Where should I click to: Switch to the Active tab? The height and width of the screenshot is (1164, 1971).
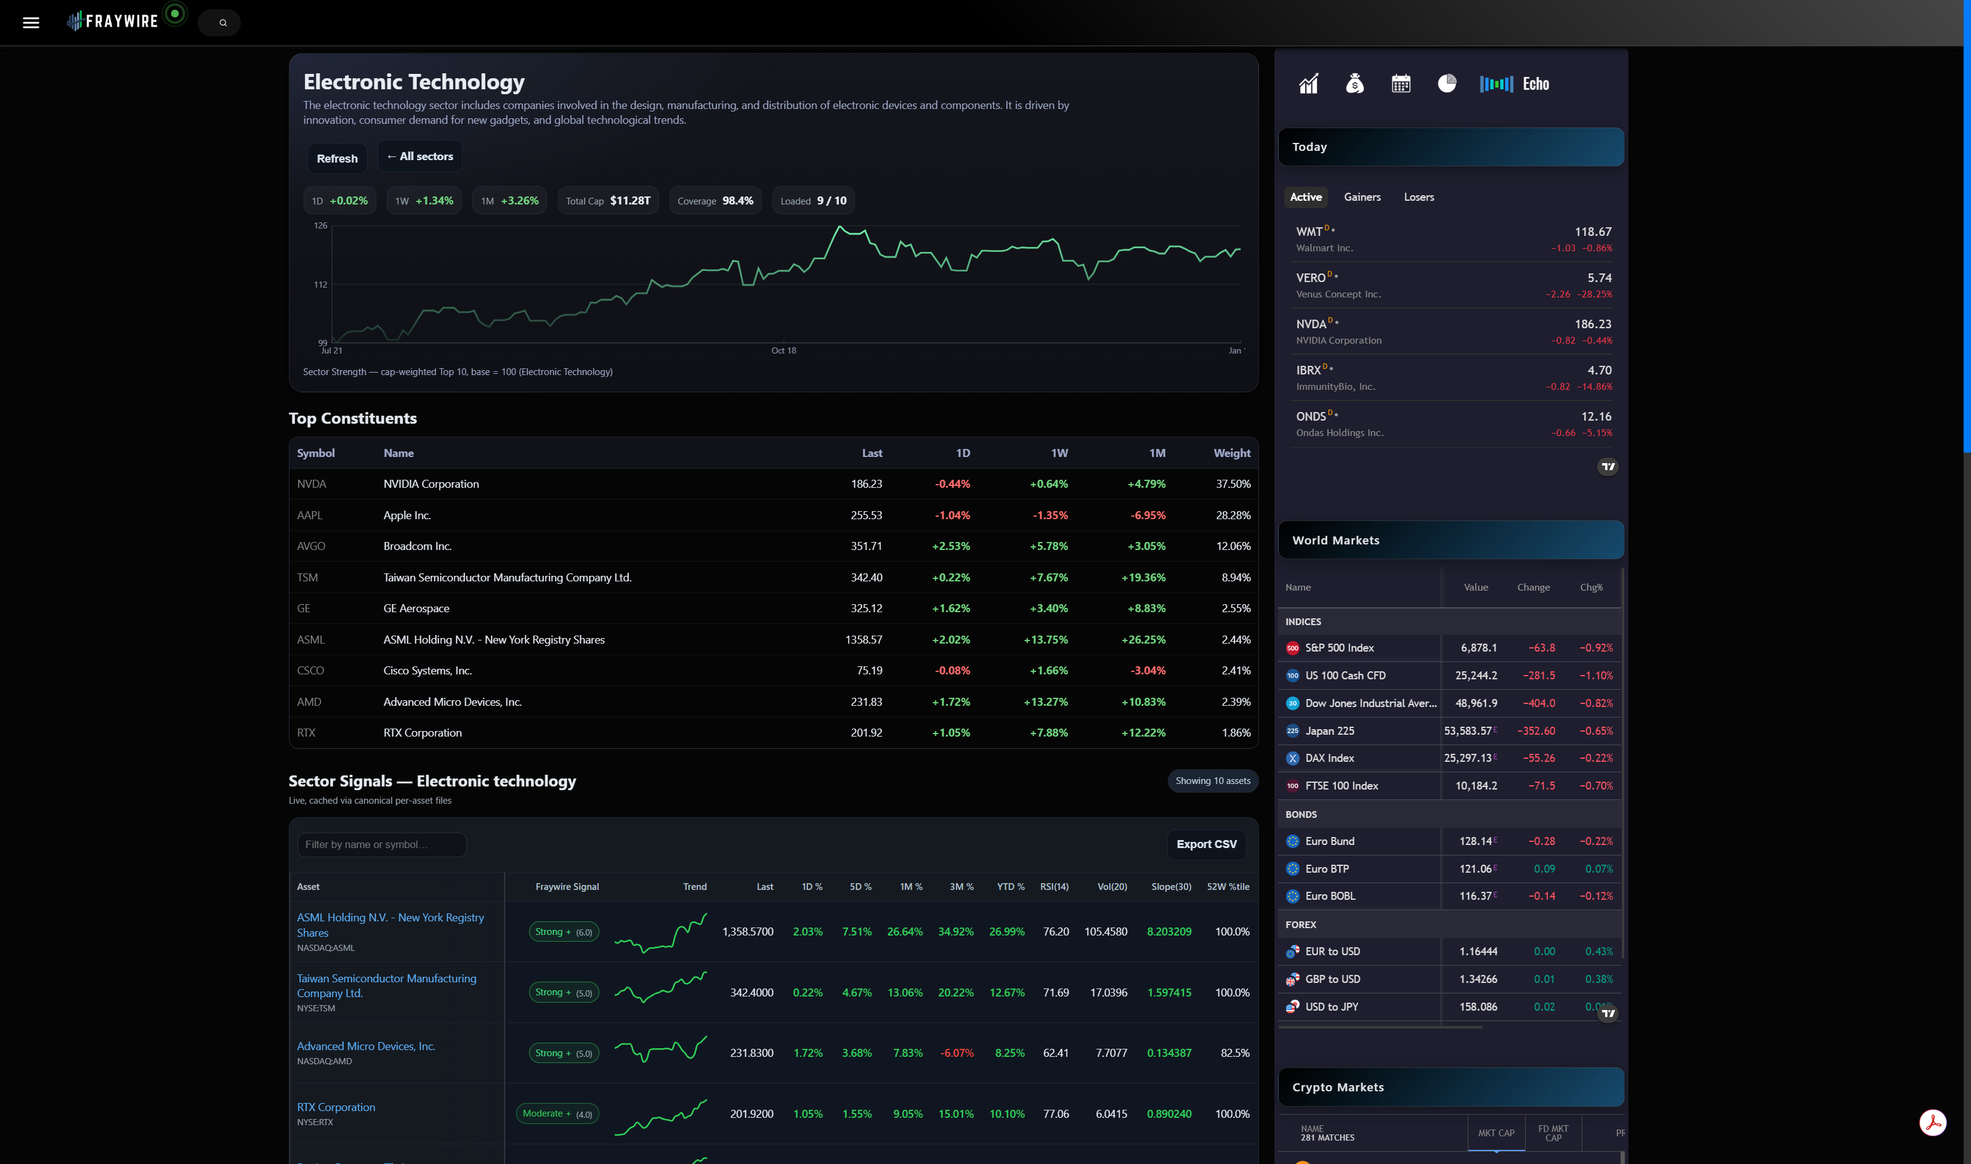(x=1306, y=197)
